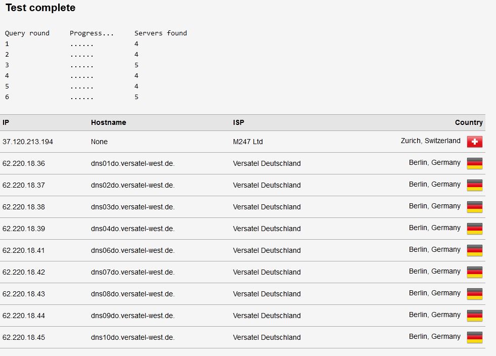Select the Hostname column header
The width and height of the screenshot is (496, 356).
coord(109,122)
